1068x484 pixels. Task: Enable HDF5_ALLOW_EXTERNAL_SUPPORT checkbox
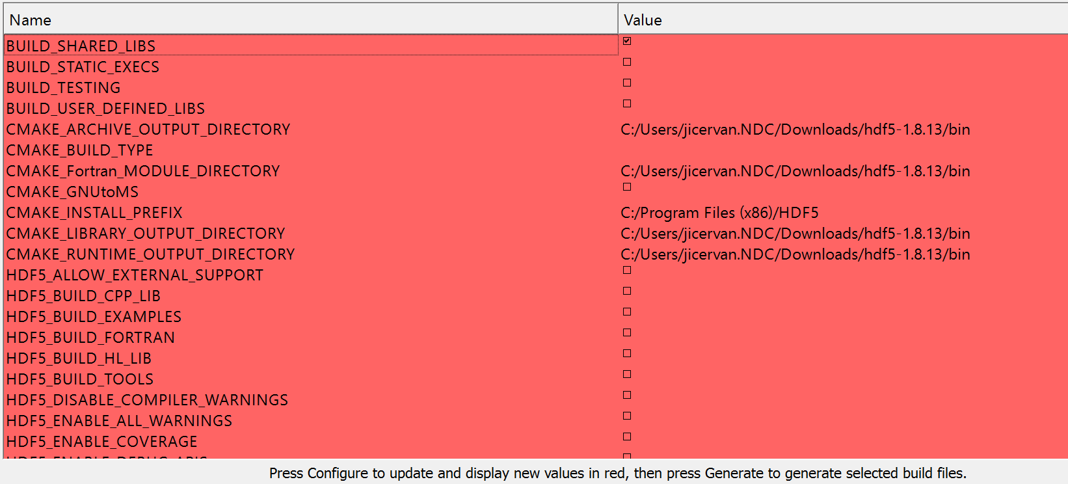pyautogui.click(x=627, y=270)
